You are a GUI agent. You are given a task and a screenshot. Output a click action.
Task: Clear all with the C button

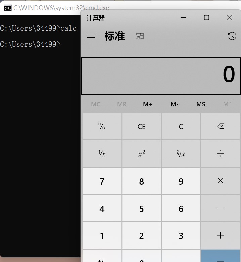coord(181,126)
